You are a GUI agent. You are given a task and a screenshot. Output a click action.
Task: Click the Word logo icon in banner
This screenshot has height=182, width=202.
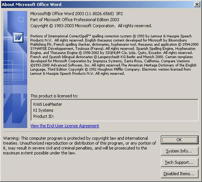point(18,37)
